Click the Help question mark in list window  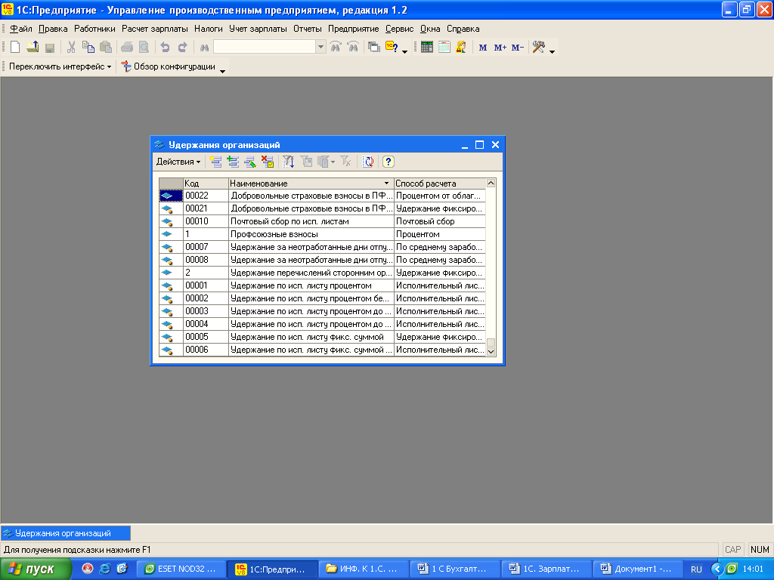[x=389, y=162]
